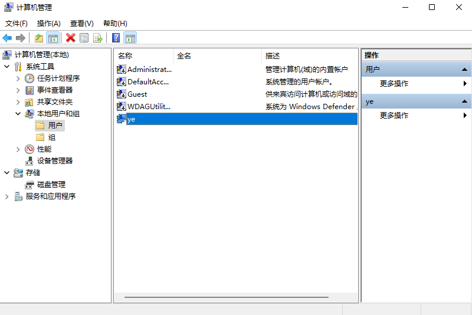
Task: Click the horizontal scrollbar in user list
Action: (x=227, y=297)
